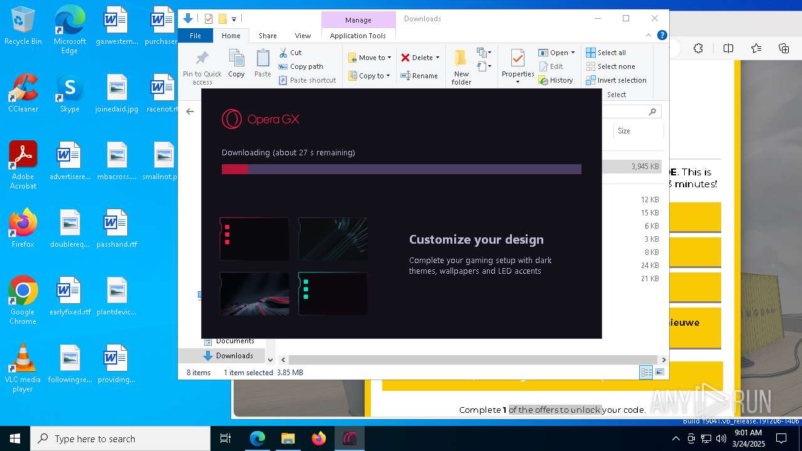Select red accent Opera GX theme thumbnail
Viewport: 802px width, 451px height.
click(x=254, y=239)
